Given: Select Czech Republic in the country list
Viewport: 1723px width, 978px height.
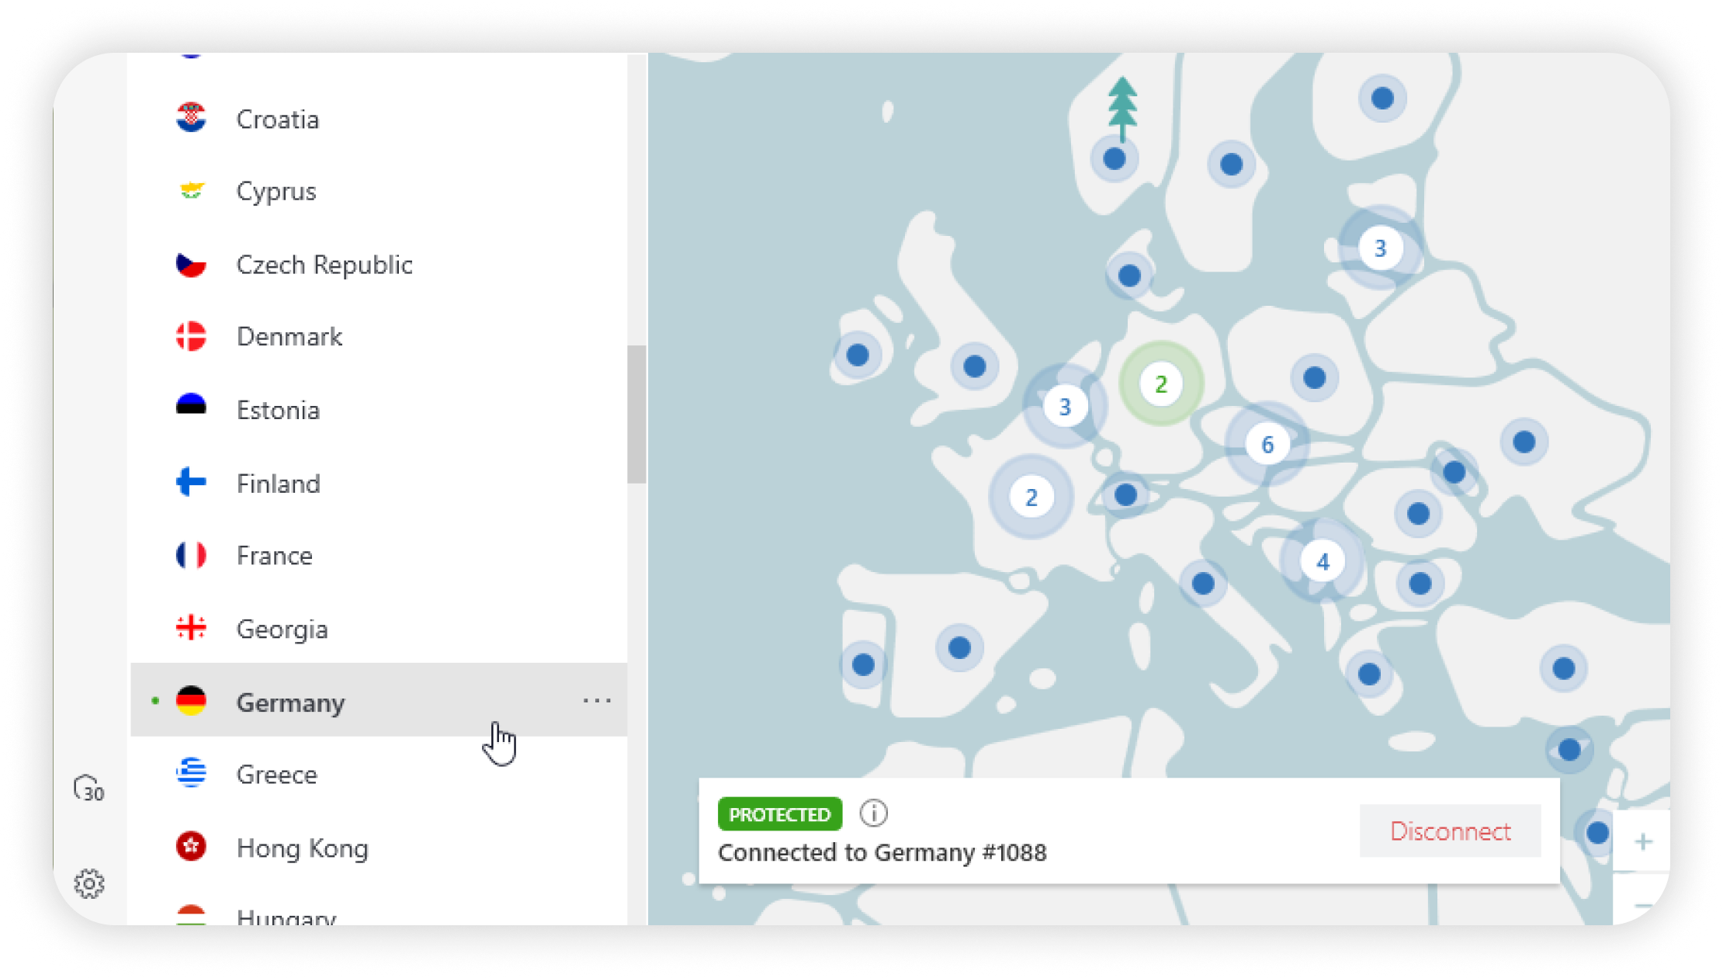Looking at the screenshot, I should 324,265.
